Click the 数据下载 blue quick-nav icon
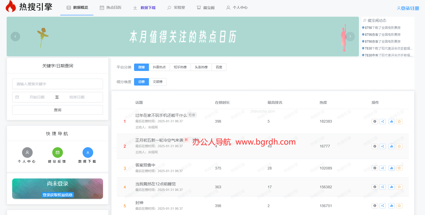The height and width of the screenshot is (215, 425). pyautogui.click(x=88, y=153)
